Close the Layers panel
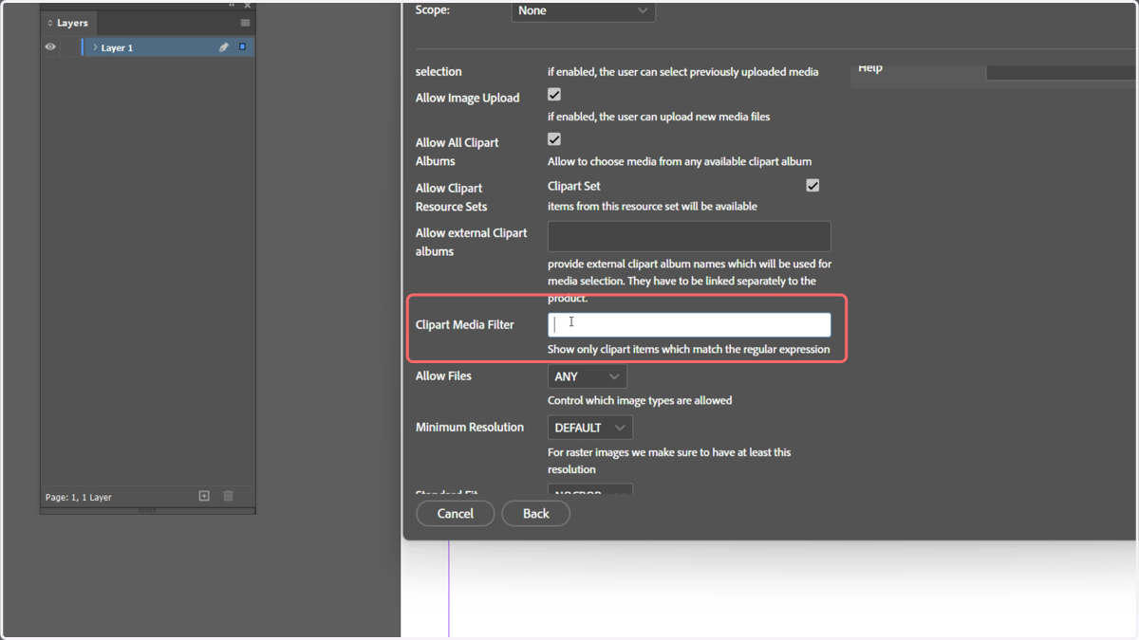 pyautogui.click(x=248, y=5)
